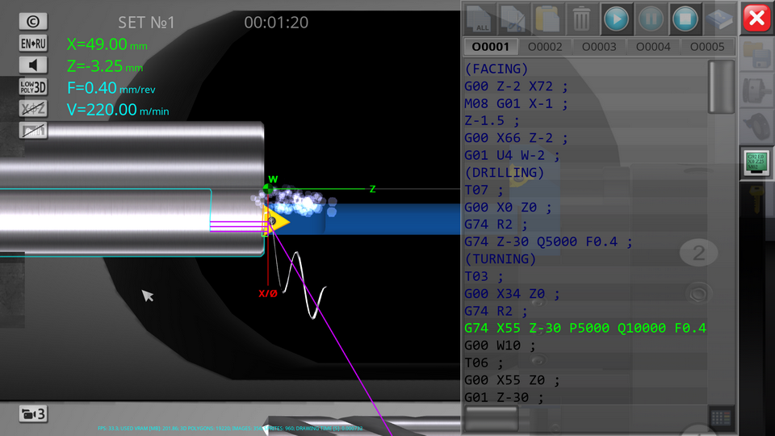The height and width of the screenshot is (436, 775).
Task: Click the Paste clipboard icon
Action: (547, 18)
